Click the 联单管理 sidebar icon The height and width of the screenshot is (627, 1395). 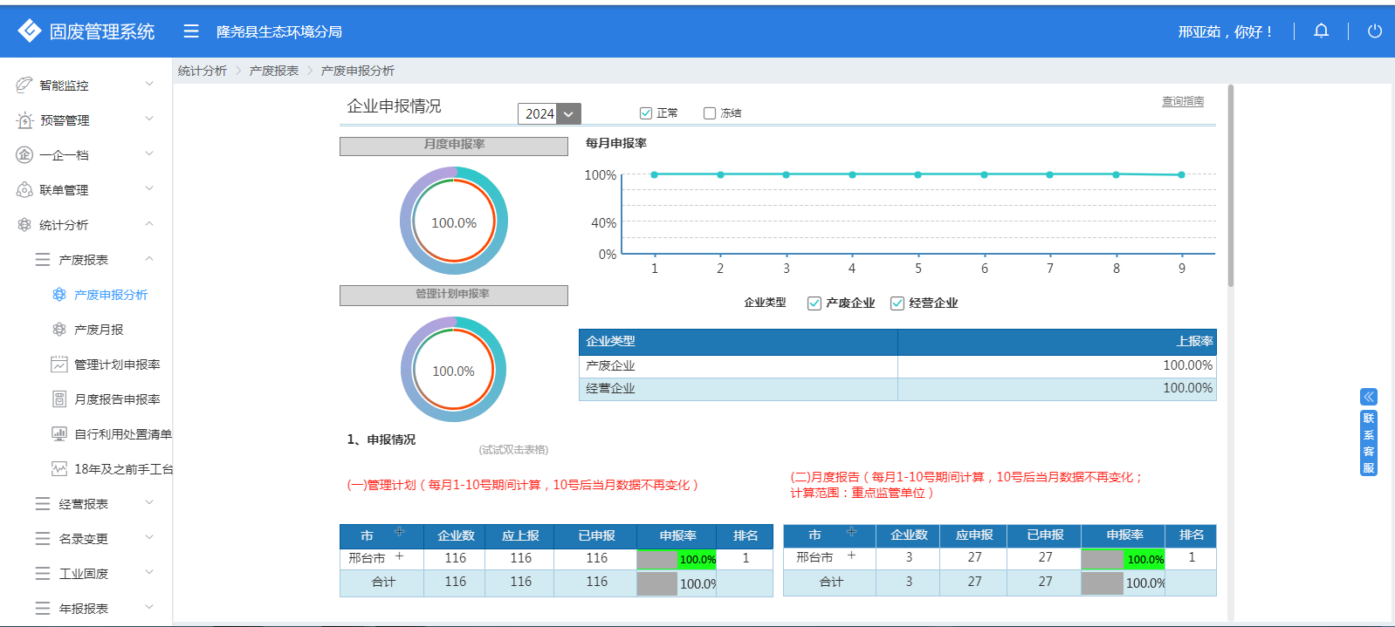pos(24,189)
